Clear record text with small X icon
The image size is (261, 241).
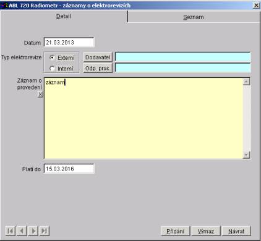click(x=40, y=95)
